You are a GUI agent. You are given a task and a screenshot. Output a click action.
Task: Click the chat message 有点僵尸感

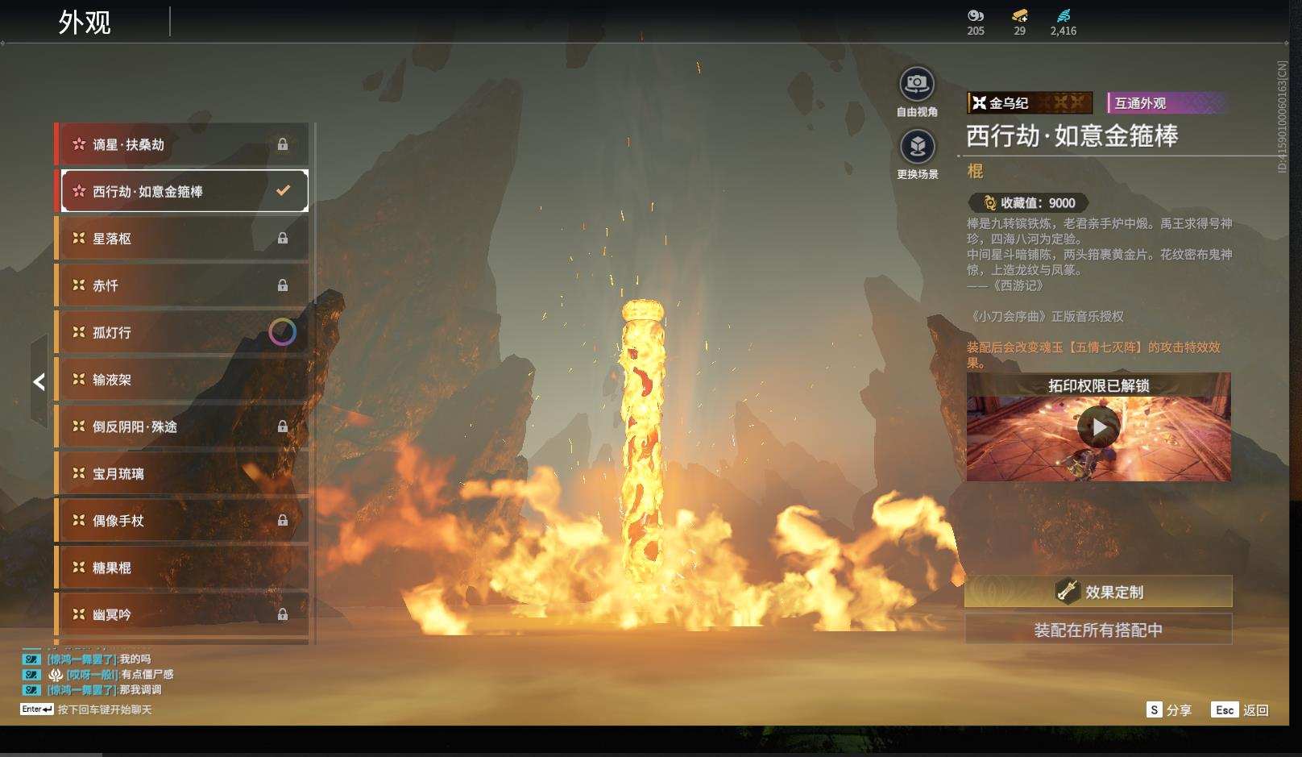click(x=147, y=674)
